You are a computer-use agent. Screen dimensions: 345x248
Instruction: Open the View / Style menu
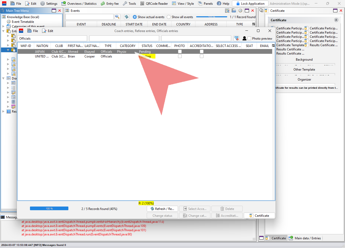183,4
